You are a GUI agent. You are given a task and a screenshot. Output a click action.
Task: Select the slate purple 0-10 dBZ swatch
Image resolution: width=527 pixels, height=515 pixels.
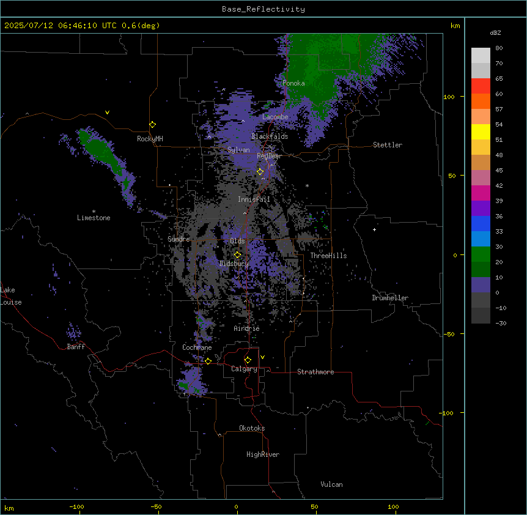pos(481,285)
